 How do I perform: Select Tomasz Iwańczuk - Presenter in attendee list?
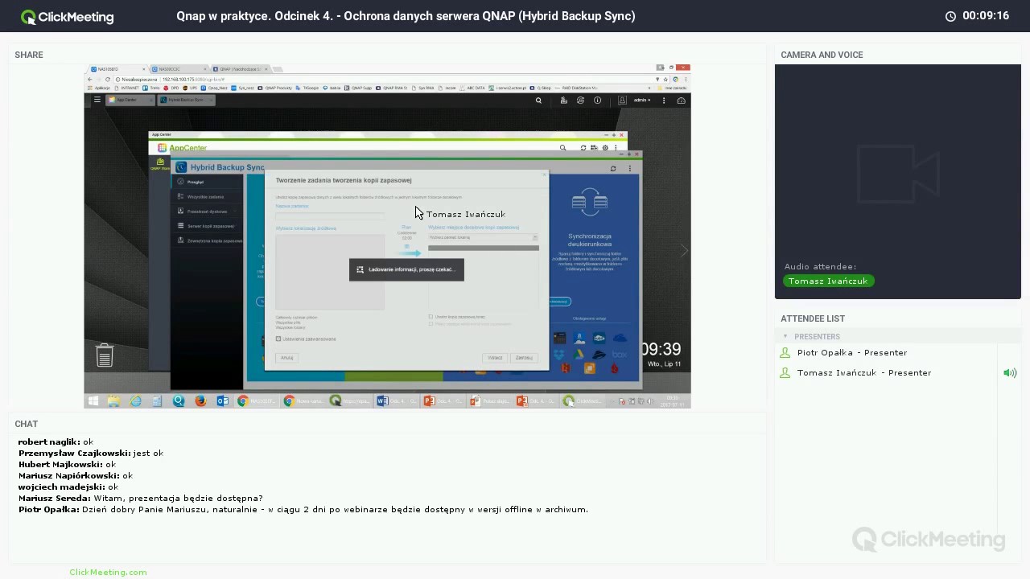[x=864, y=372]
